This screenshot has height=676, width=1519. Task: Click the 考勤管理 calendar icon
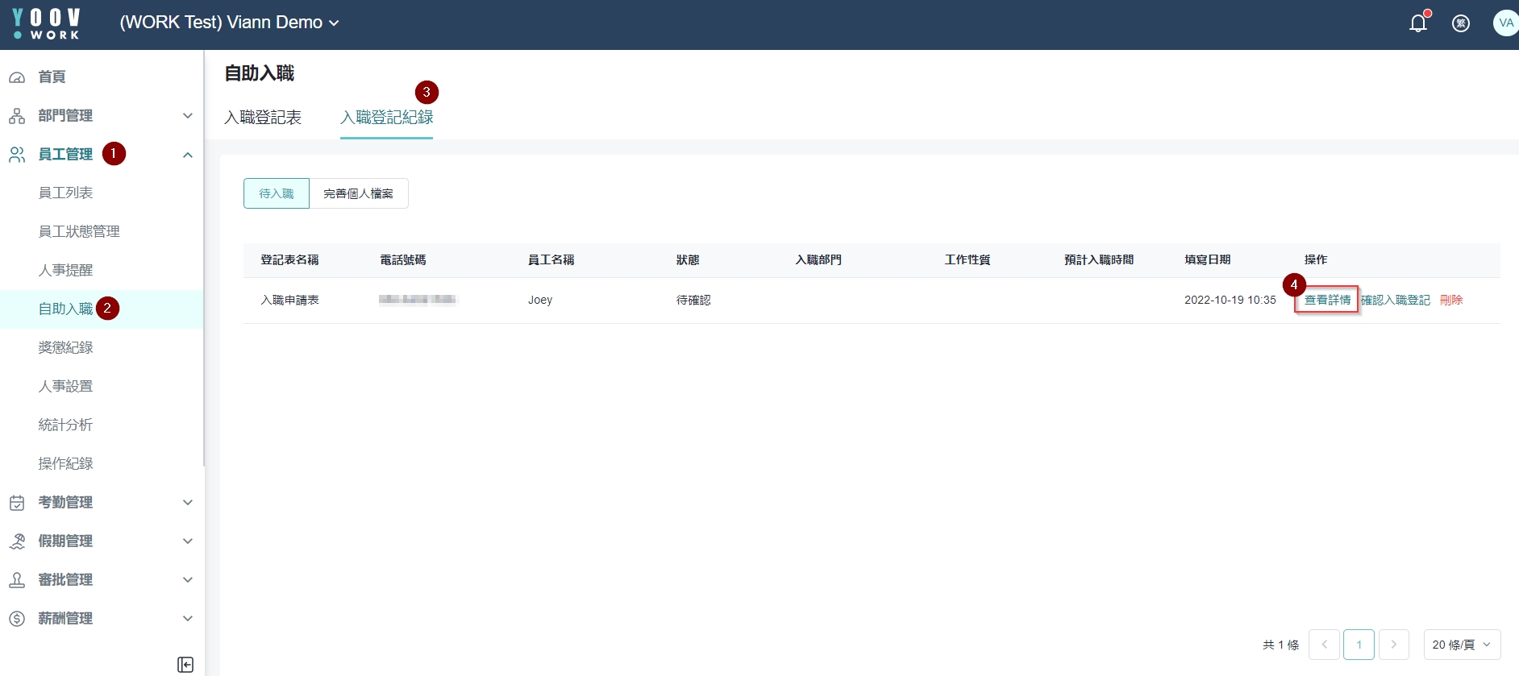coord(17,503)
